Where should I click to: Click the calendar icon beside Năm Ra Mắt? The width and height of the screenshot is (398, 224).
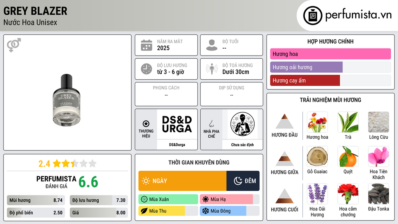point(147,45)
